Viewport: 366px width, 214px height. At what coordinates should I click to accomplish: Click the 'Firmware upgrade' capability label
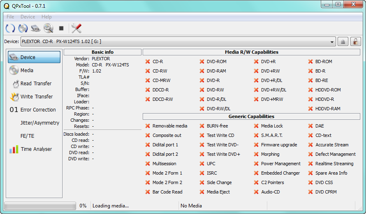tap(279, 145)
